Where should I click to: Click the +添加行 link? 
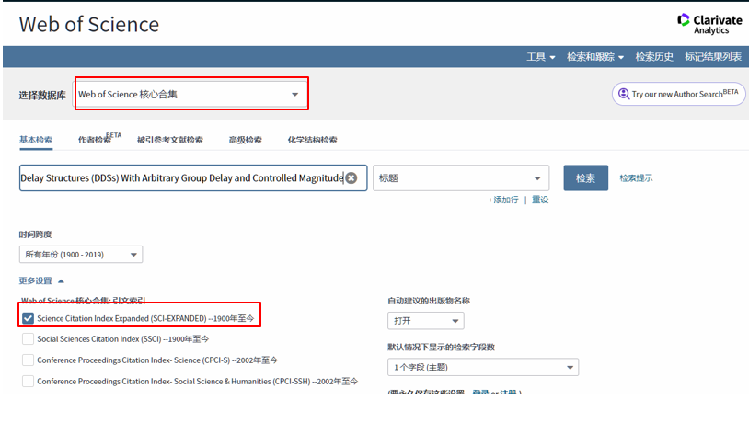pyautogui.click(x=502, y=200)
